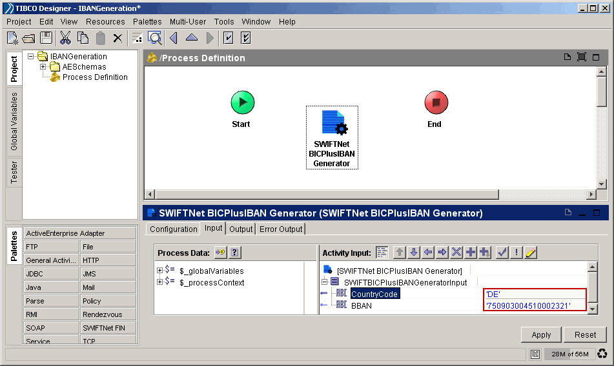The width and height of the screenshot is (614, 366).
Task: Insert element with the plus icon
Action: click(471, 253)
